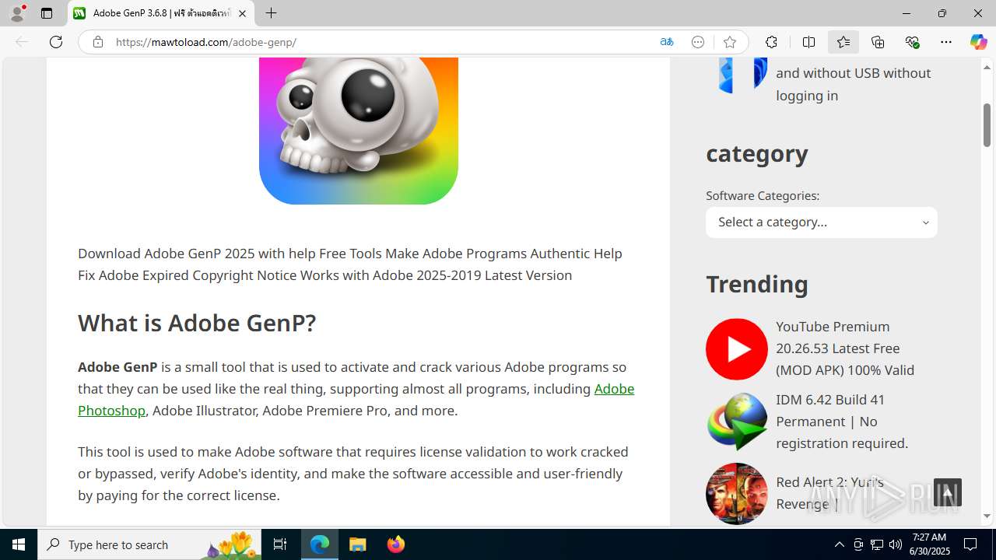This screenshot has width=996, height=560.
Task: Open Task View on taskbar
Action: 280,544
